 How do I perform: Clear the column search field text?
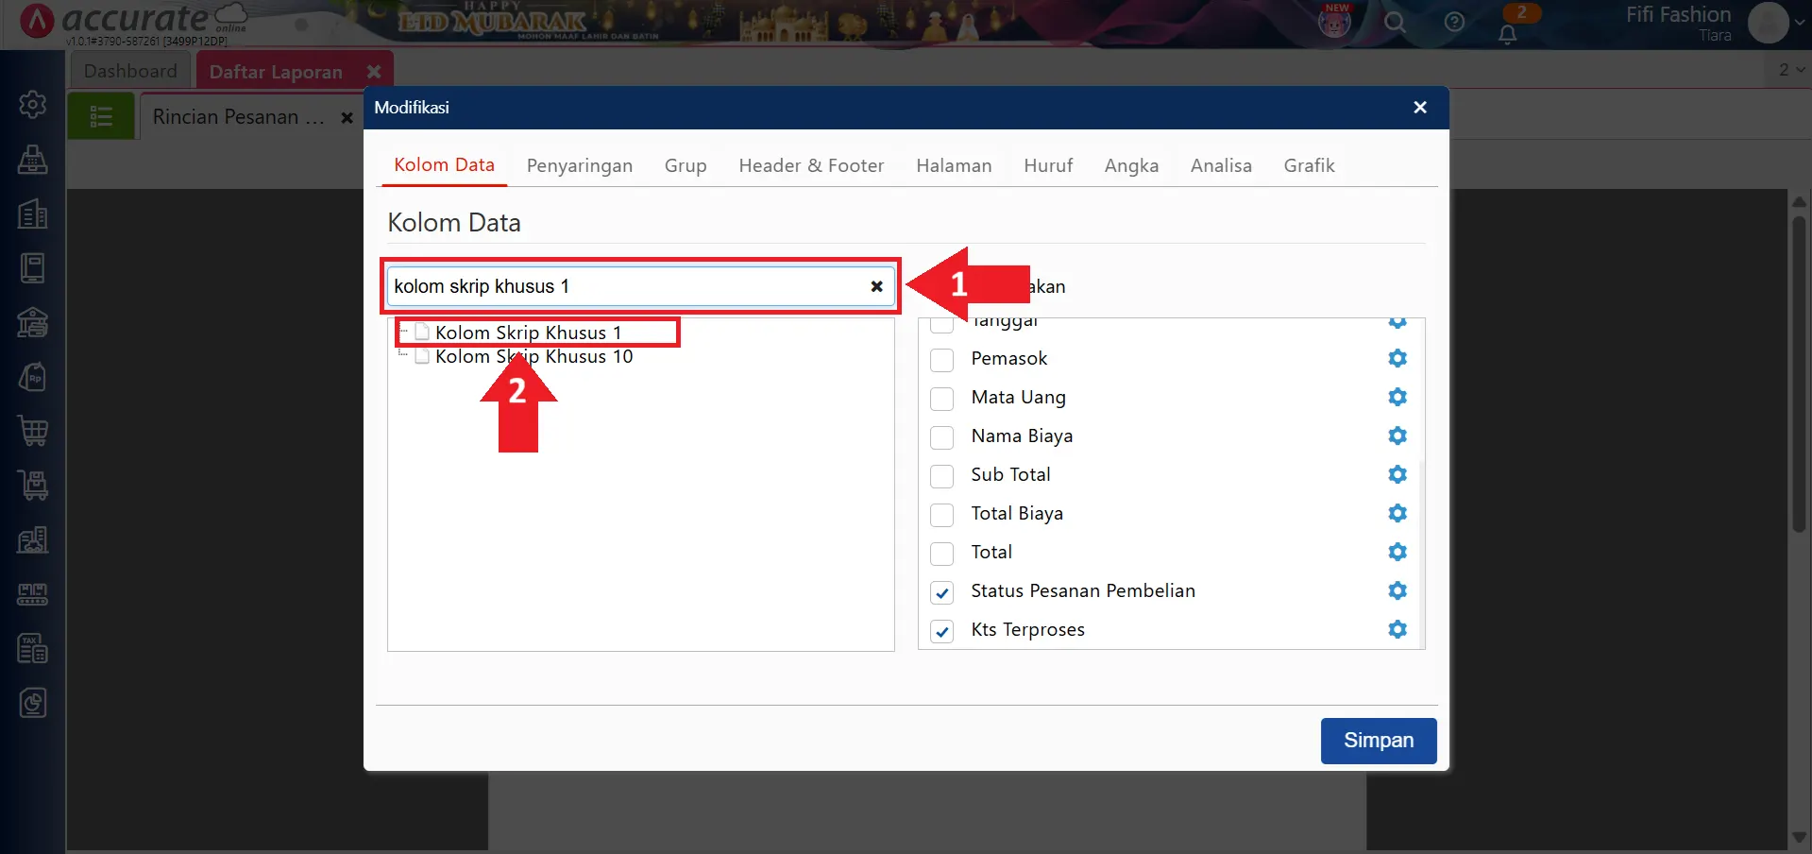pyautogui.click(x=876, y=286)
